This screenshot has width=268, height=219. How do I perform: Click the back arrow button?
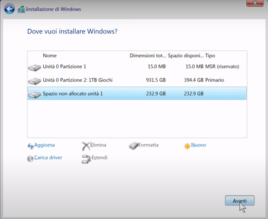pos(9,9)
